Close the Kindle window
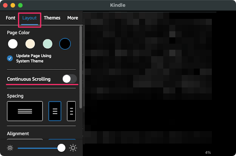236x156 pixels. pos(5,5)
